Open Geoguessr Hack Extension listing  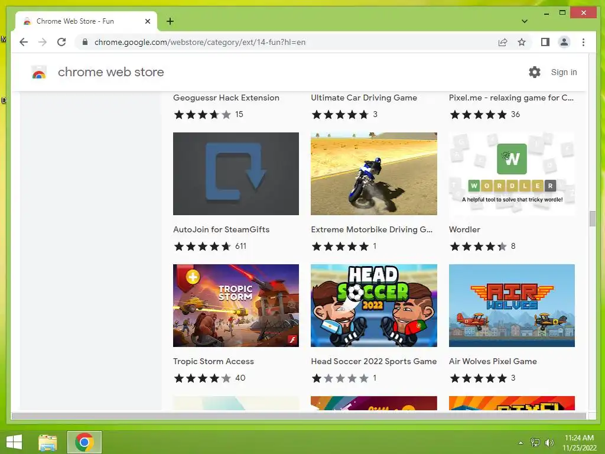pyautogui.click(x=226, y=98)
